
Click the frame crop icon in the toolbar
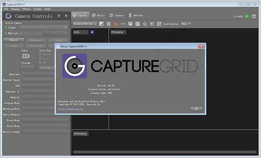(x=152, y=24)
